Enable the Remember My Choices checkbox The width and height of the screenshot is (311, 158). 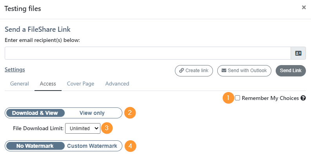pos(237,98)
